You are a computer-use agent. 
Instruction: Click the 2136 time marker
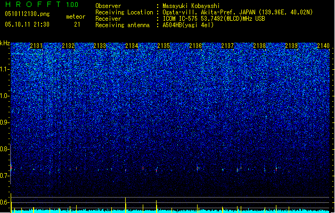195,46
